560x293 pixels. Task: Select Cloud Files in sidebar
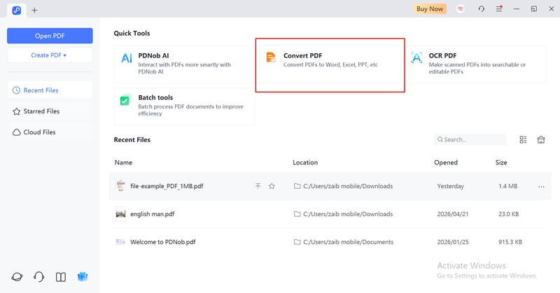50,132
